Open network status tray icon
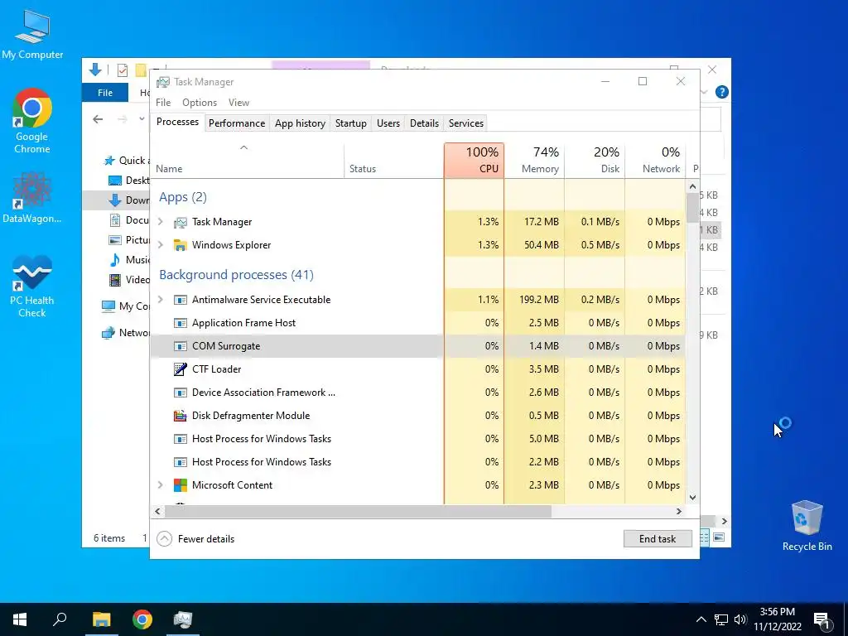This screenshot has height=636, width=848. coord(721,619)
